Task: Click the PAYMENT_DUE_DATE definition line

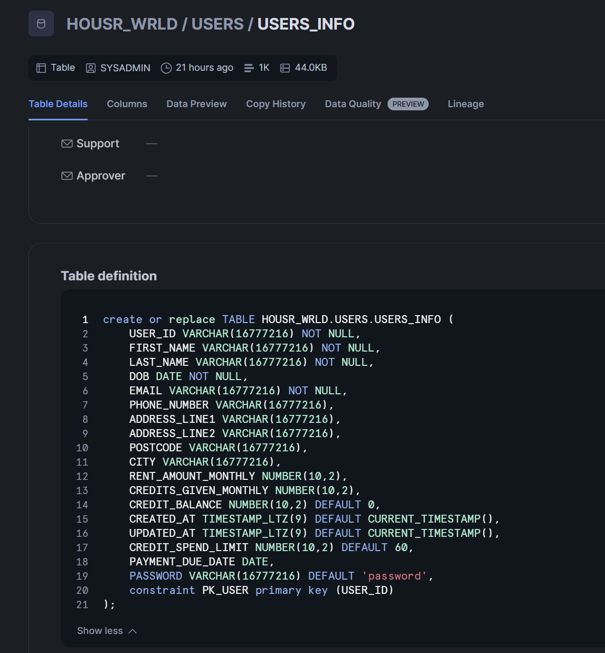Action: pos(202,562)
